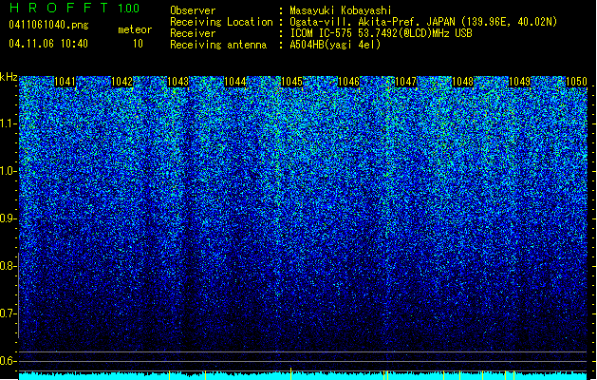Click the ICOM IC-575 receiver details
Image resolution: width=597 pixels, height=380 pixels.
tap(381, 33)
